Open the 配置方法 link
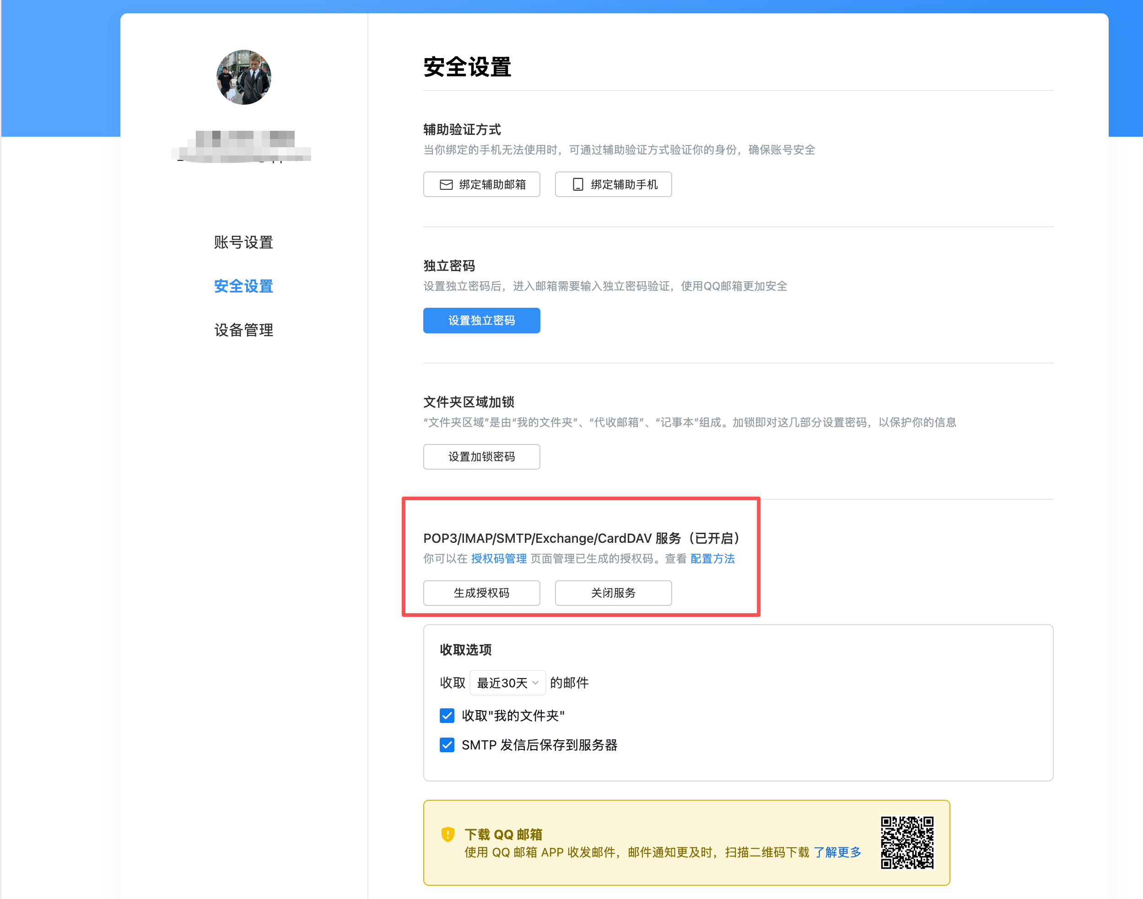Viewport: 1143px width, 899px height. 713,559
